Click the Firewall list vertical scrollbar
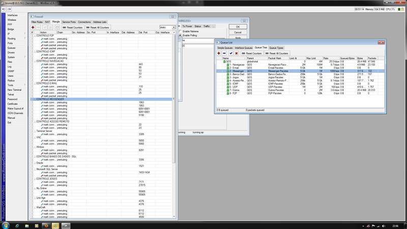 [173, 99]
